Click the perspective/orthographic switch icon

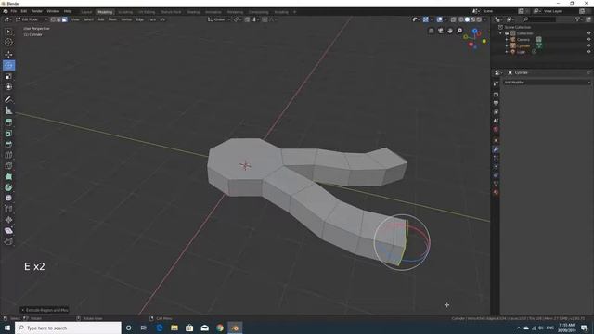coord(431,31)
